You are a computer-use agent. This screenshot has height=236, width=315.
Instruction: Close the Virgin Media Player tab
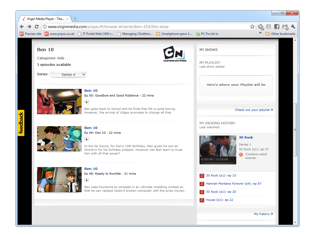pos(67,19)
